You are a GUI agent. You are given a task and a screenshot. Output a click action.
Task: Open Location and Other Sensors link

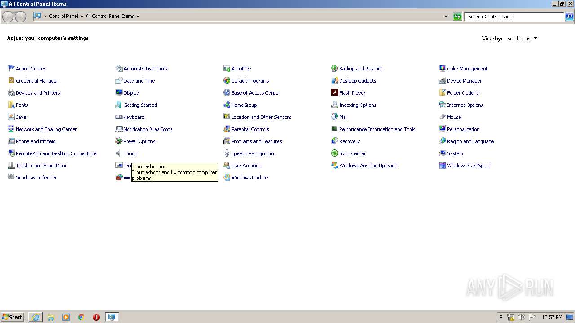(261, 117)
